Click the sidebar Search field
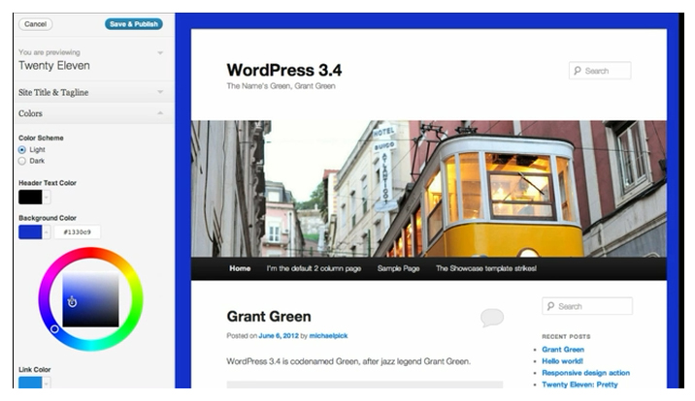The image size is (695, 401). click(587, 306)
